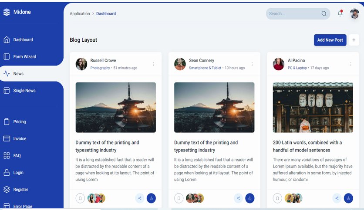Image resolution: width=364 pixels, height=210 pixels.
Task: Bookmark Al Pacino's post
Action: coord(277,198)
